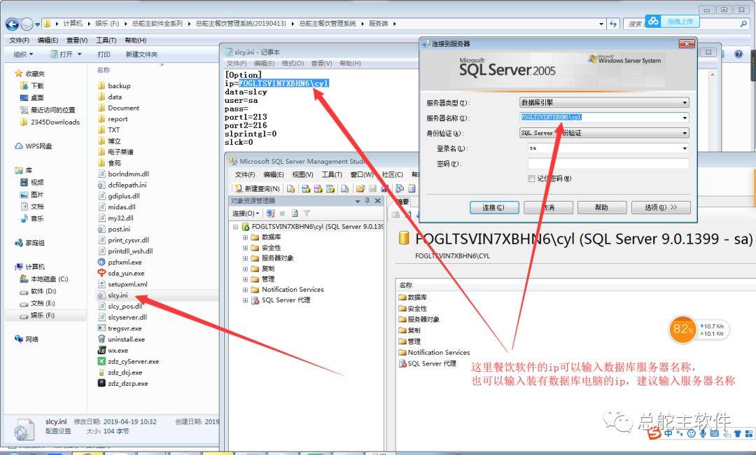Open the 服务器名称 combo box arrow
Screen dimensions: 756x455
pos(685,118)
